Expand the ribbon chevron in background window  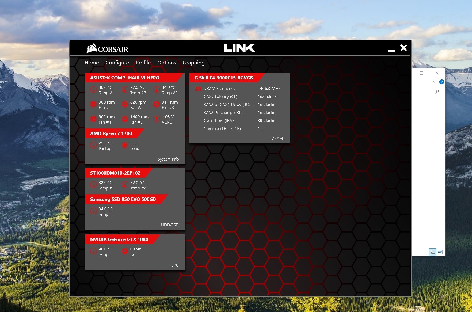(x=435, y=82)
